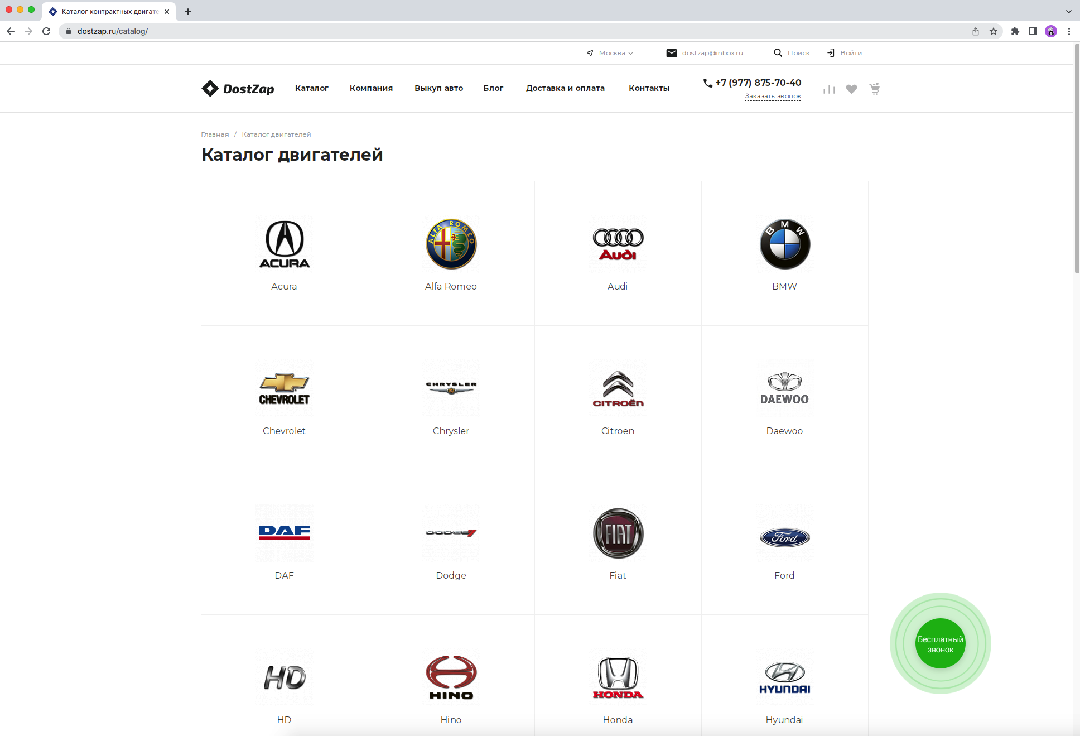Open the Компания menu

[371, 88]
